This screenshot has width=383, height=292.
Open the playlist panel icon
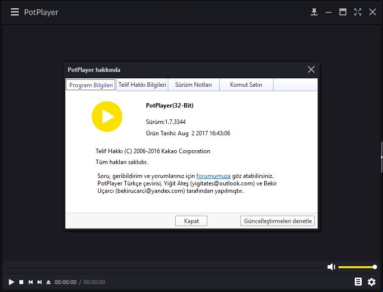(358, 282)
